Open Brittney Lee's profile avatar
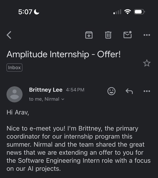This screenshot has width=158, height=178. [x=15, y=94]
